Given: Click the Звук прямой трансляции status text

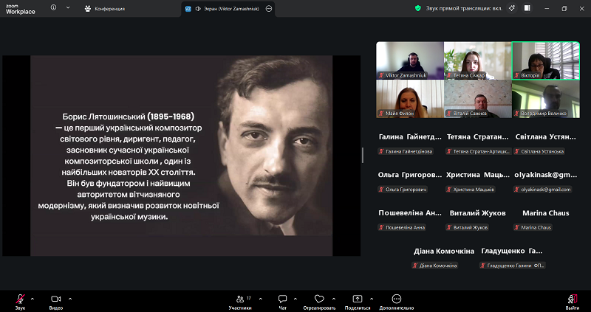Looking at the screenshot, I should 463,8.
